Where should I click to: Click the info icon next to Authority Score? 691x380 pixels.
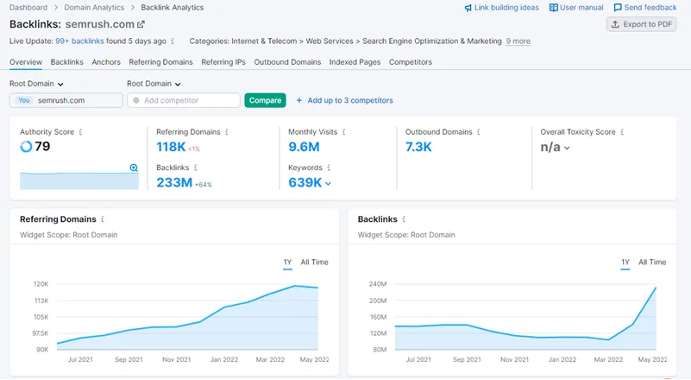coord(80,132)
